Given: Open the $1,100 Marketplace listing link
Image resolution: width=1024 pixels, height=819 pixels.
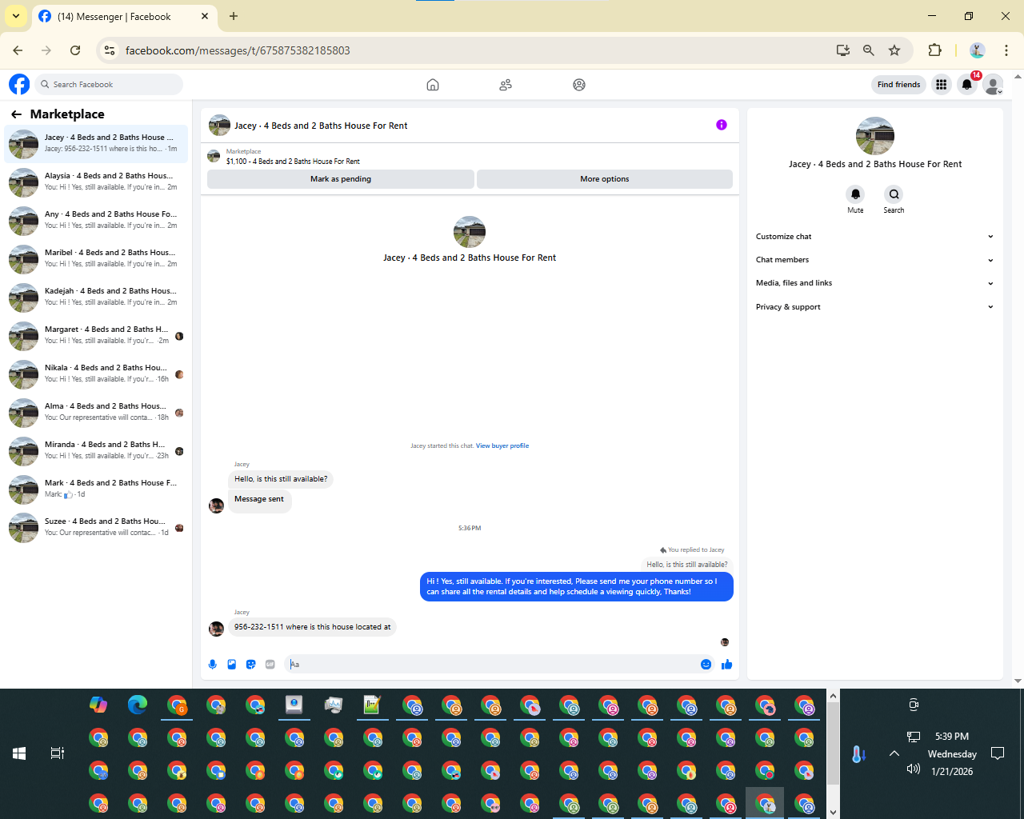Looking at the screenshot, I should tap(293, 162).
